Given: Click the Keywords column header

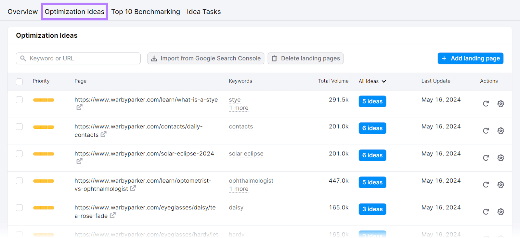Looking at the screenshot, I should 240,81.
